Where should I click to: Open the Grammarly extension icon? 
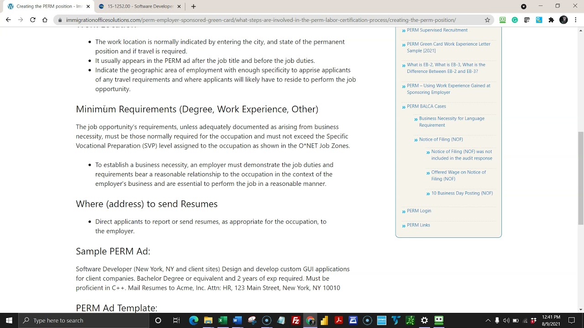point(515,20)
